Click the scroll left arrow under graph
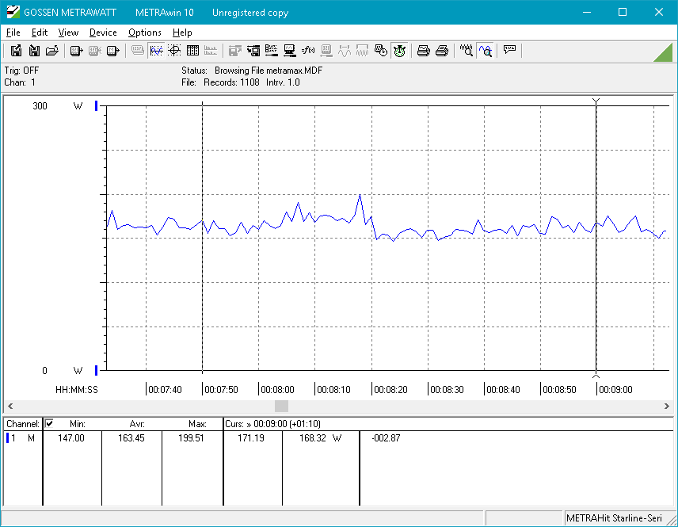The height and width of the screenshot is (527, 678). (x=10, y=406)
